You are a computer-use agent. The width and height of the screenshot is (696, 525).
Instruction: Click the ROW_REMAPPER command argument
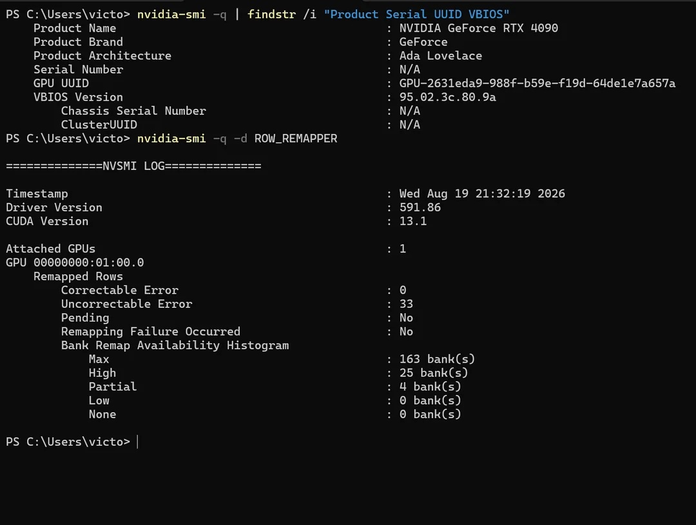[296, 139]
